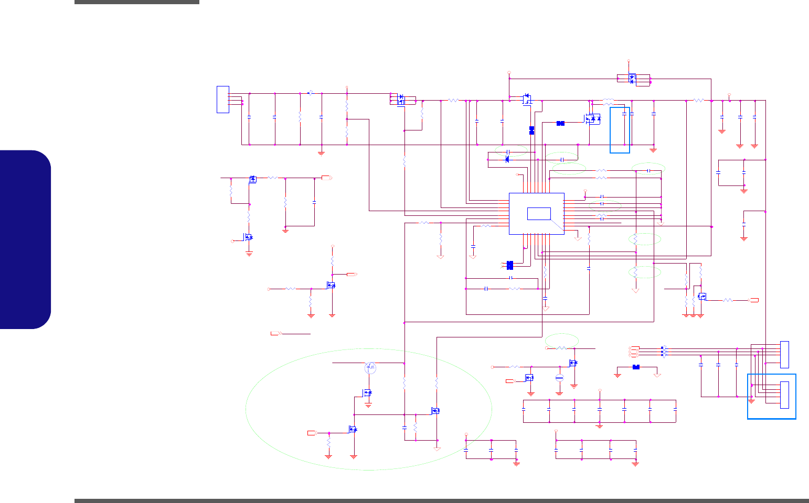Image resolution: width=809 pixels, height=503 pixels.
Task: Select the oval polarized capacitor symbol
Action: click(559, 378)
